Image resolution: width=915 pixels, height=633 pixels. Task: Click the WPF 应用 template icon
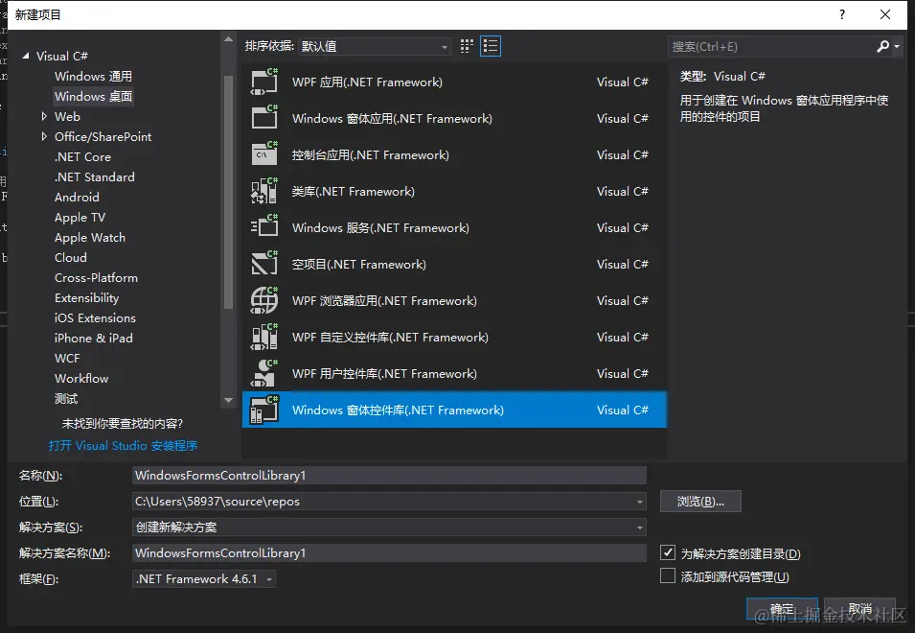point(264,82)
